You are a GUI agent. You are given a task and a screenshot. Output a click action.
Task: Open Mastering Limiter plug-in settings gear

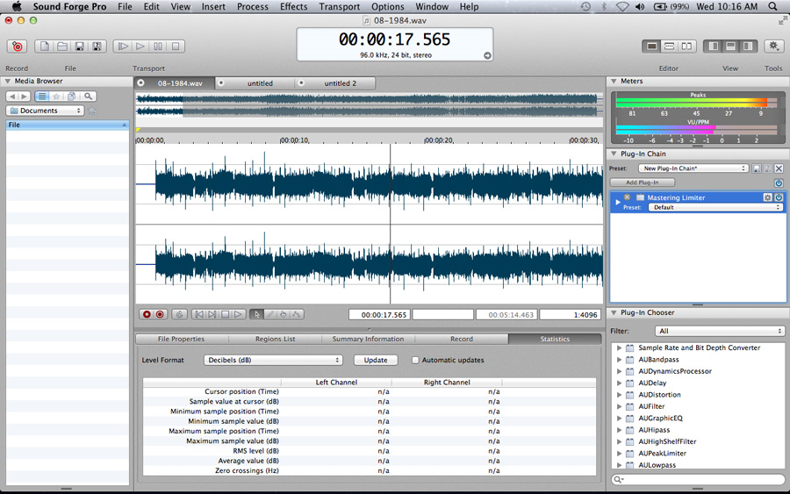[767, 197]
